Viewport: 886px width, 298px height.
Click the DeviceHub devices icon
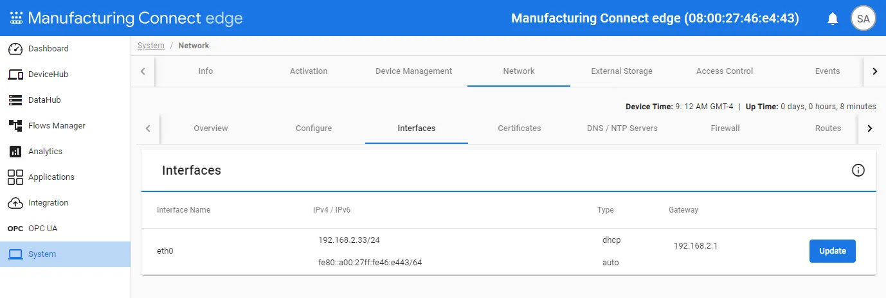[15, 74]
